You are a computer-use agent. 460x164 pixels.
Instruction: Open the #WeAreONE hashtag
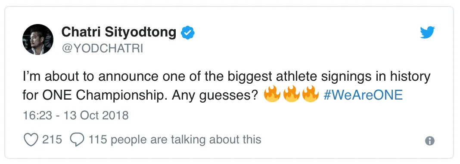point(363,95)
